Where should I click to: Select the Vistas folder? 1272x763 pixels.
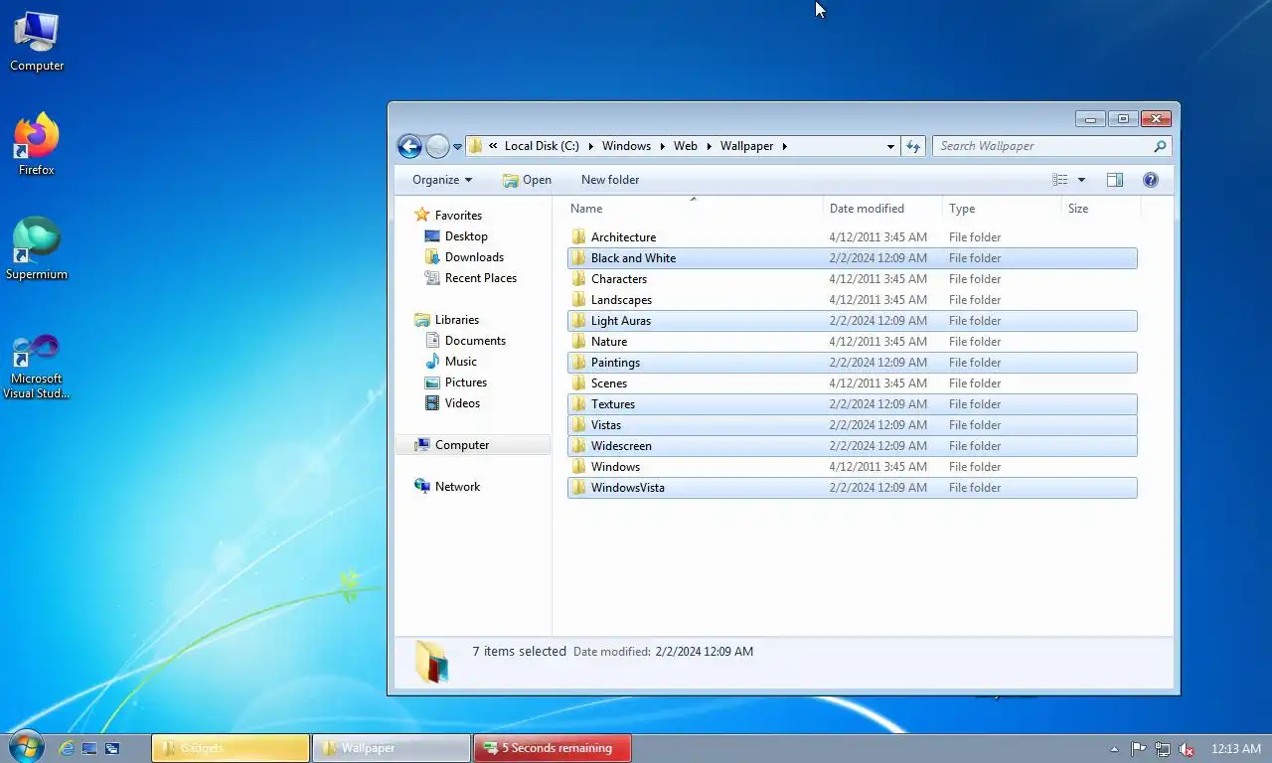click(853, 425)
